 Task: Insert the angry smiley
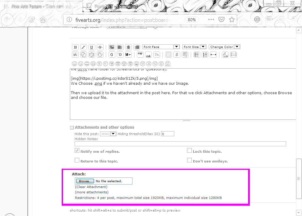point(99,64)
